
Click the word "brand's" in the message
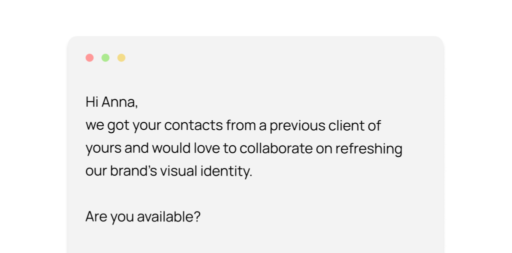134,171
